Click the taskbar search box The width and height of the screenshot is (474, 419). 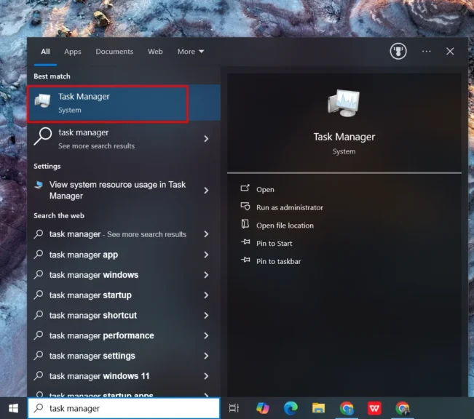pyautogui.click(x=124, y=408)
